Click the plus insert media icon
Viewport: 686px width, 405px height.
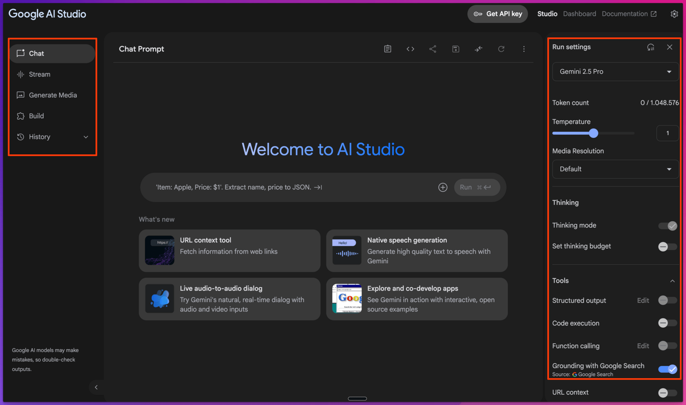tap(443, 187)
